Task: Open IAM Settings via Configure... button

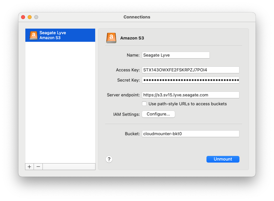Action: (158, 114)
